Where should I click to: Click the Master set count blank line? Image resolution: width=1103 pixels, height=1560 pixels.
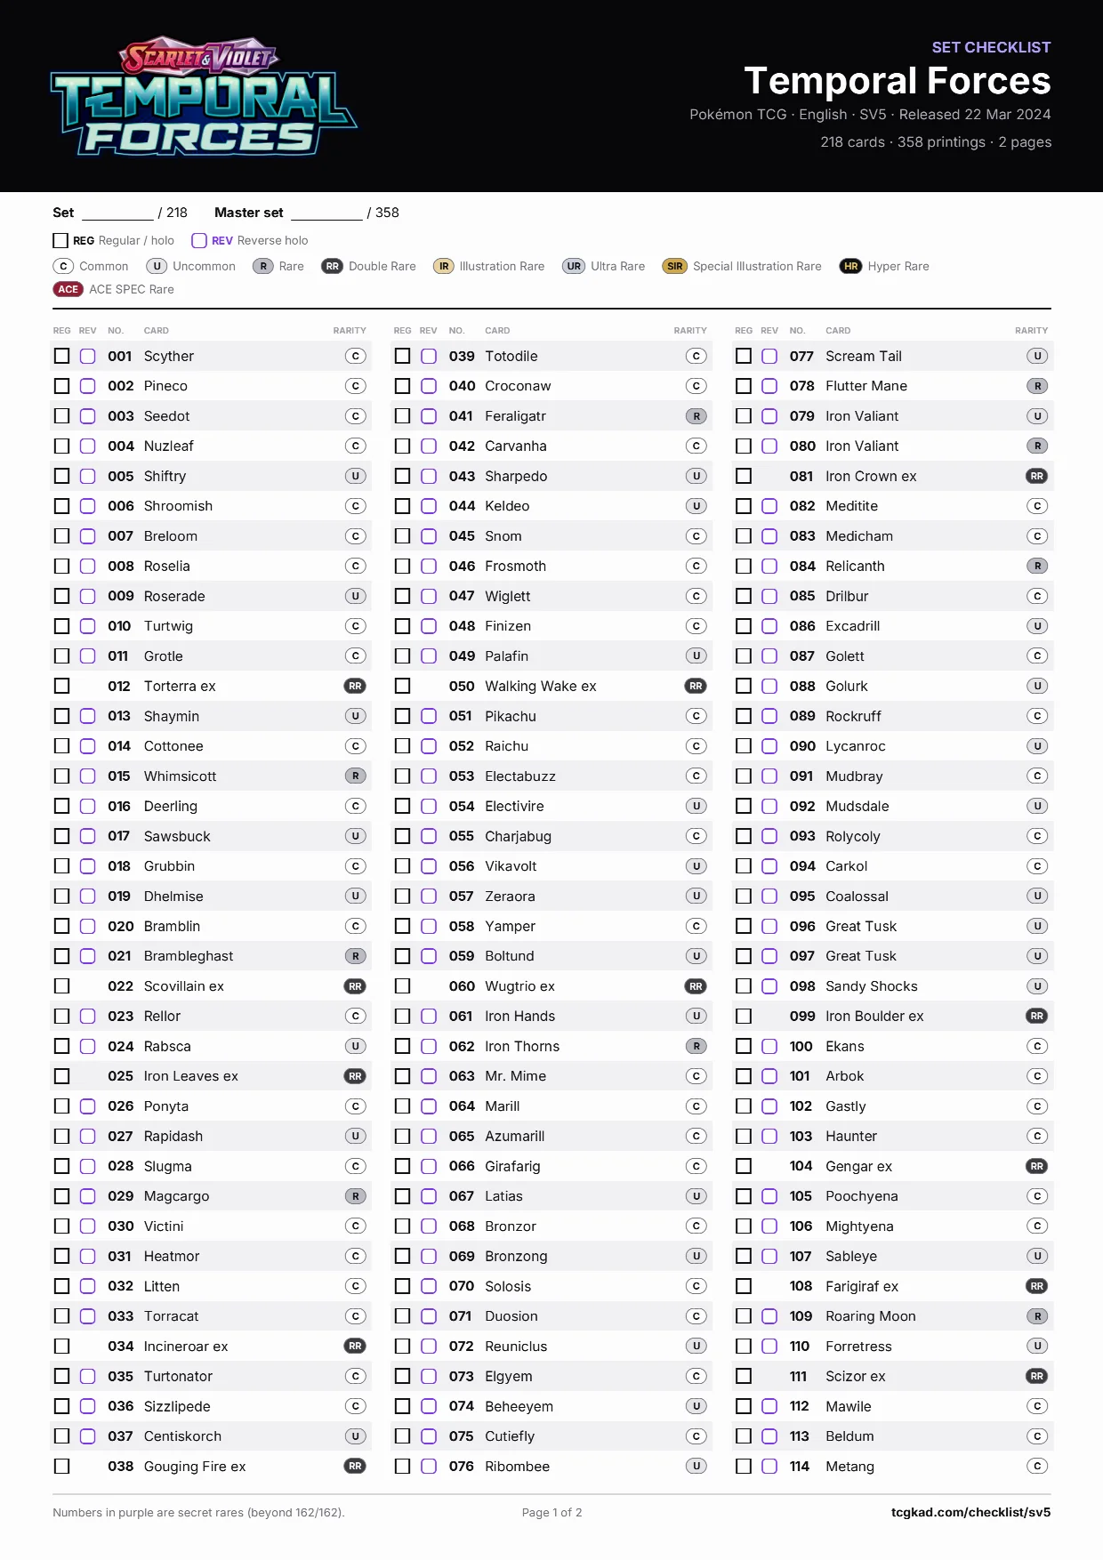click(x=326, y=213)
